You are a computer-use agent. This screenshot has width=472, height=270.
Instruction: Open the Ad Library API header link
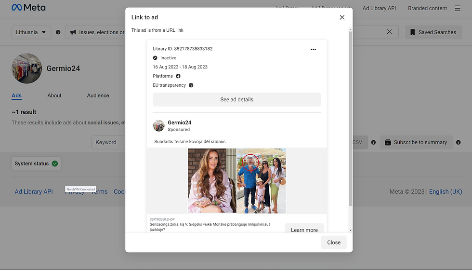pyautogui.click(x=379, y=9)
